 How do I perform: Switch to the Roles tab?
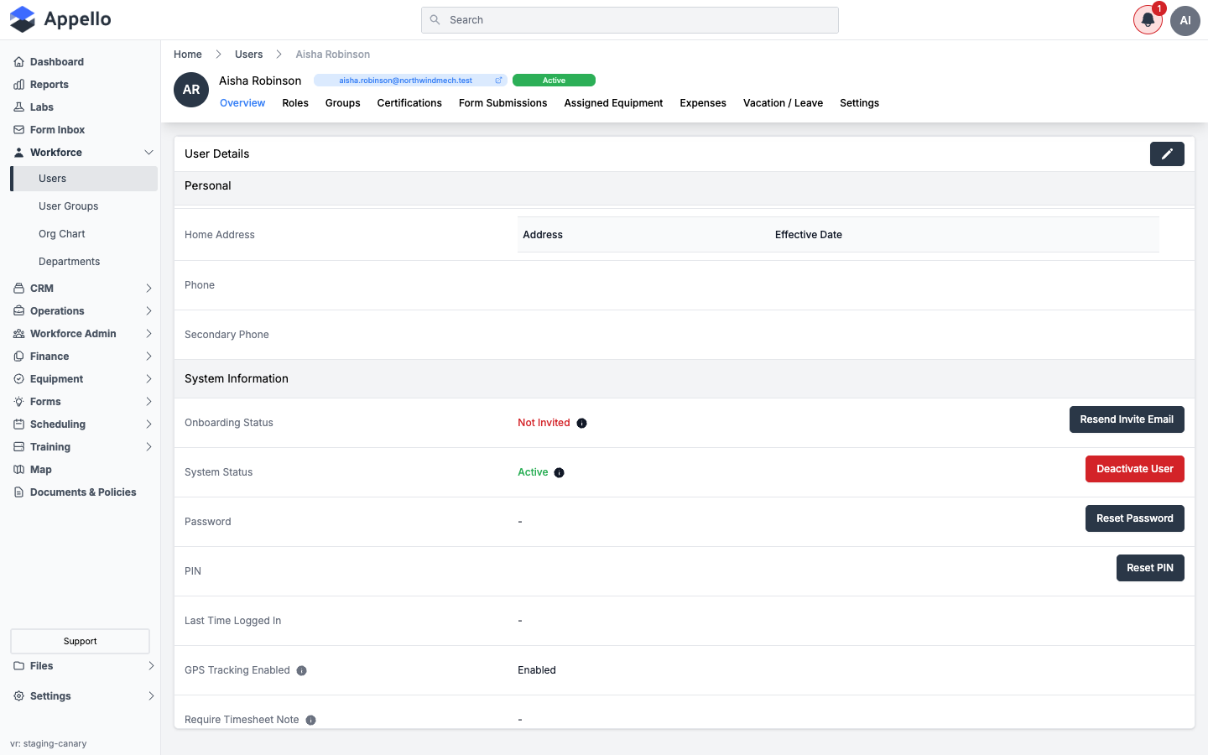pos(295,102)
